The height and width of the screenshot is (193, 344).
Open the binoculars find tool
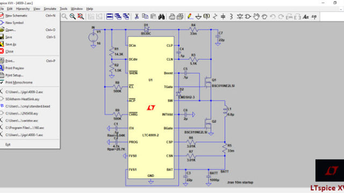(x=161, y=17)
